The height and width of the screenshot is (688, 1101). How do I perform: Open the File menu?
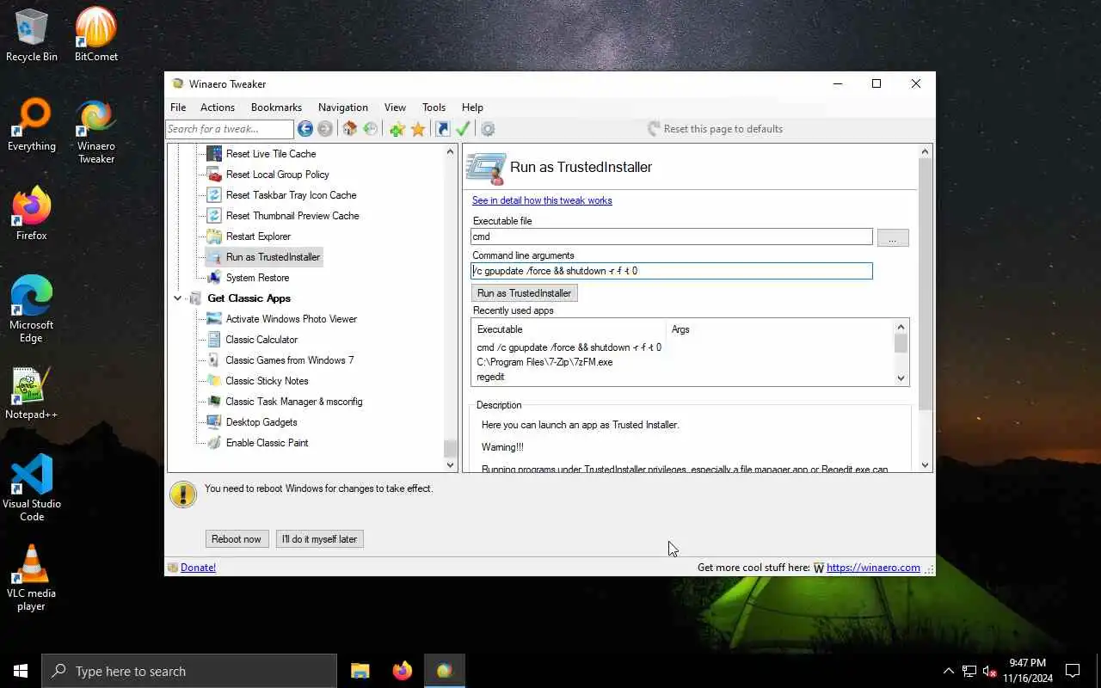(178, 107)
